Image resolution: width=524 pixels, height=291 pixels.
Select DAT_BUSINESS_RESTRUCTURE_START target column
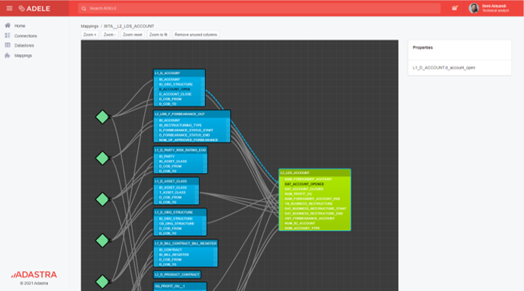point(315,209)
